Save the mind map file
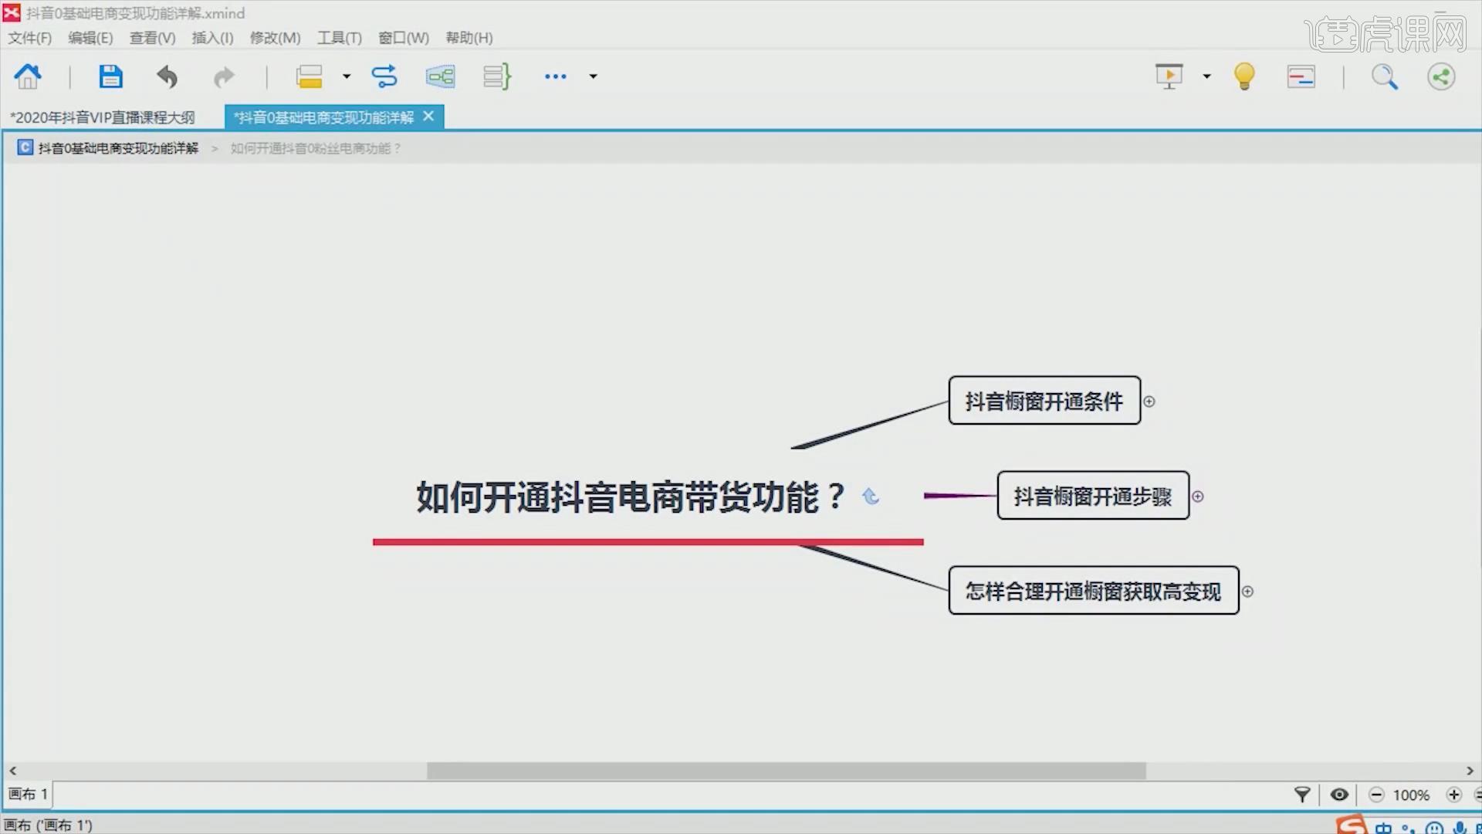The height and width of the screenshot is (834, 1482). [x=110, y=76]
